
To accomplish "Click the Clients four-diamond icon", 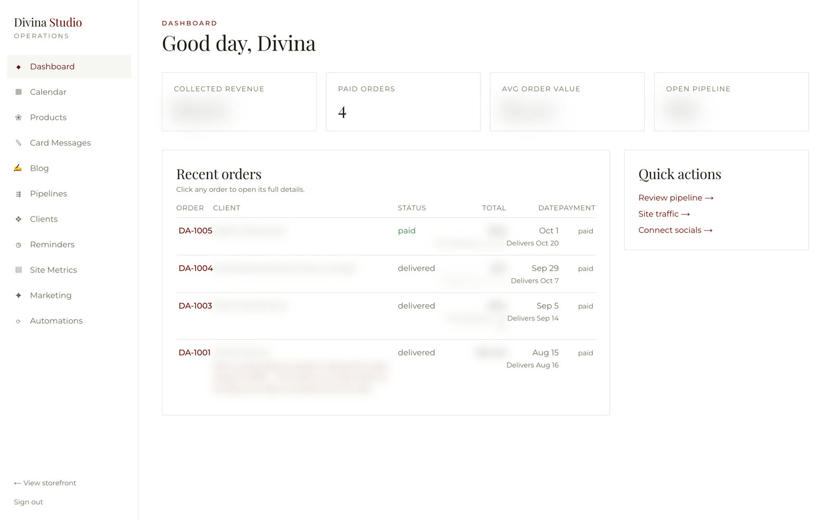I will 19,219.
